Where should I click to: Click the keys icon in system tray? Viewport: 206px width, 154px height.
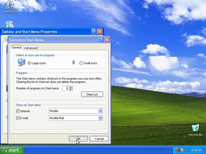182,150
